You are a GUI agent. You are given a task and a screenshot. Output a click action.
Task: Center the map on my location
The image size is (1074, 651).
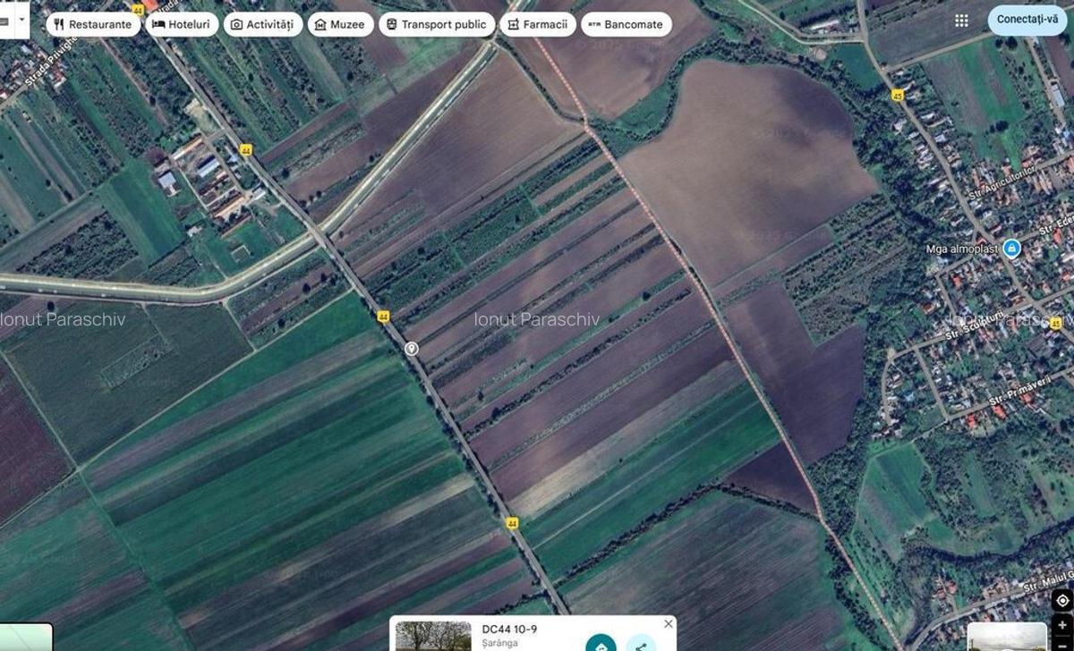tap(1061, 601)
